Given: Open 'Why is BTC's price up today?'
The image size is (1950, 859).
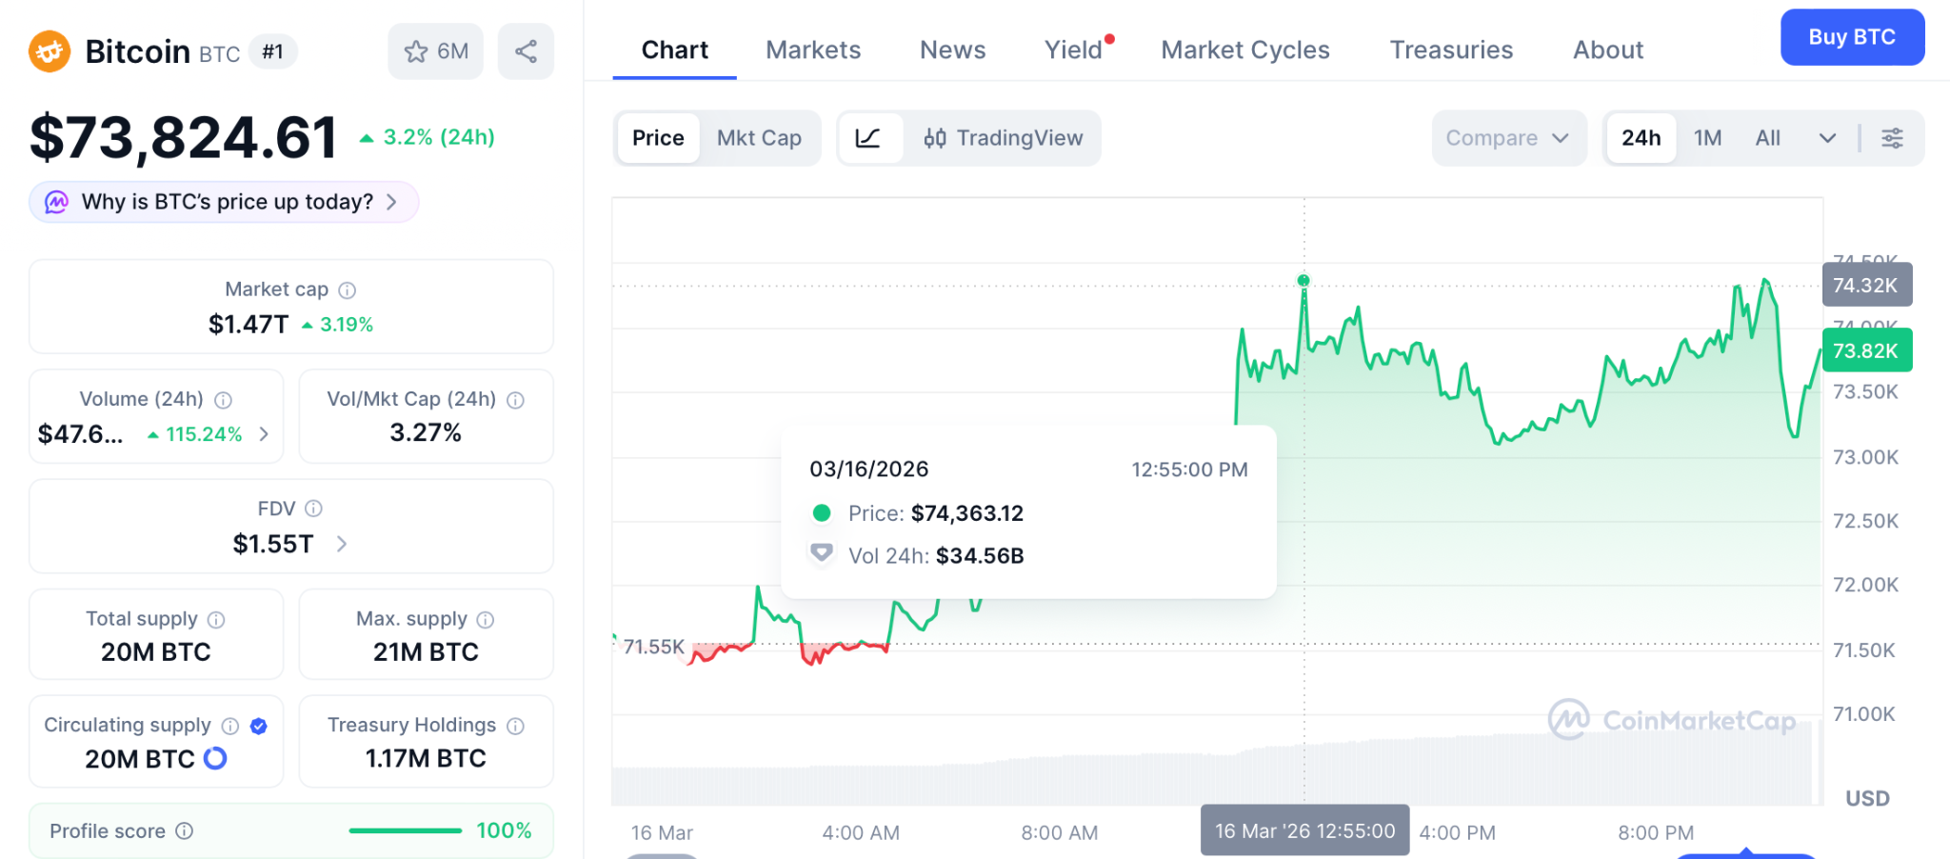Looking at the screenshot, I should coord(225,202).
